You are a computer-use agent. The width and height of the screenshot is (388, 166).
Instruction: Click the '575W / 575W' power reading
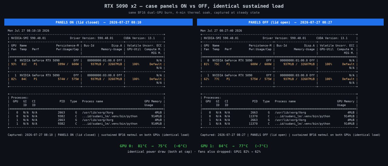261,79
